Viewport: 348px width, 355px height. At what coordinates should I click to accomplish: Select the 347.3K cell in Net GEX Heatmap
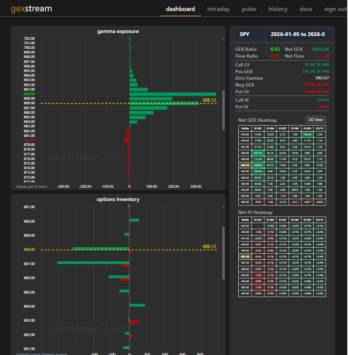pos(258,153)
